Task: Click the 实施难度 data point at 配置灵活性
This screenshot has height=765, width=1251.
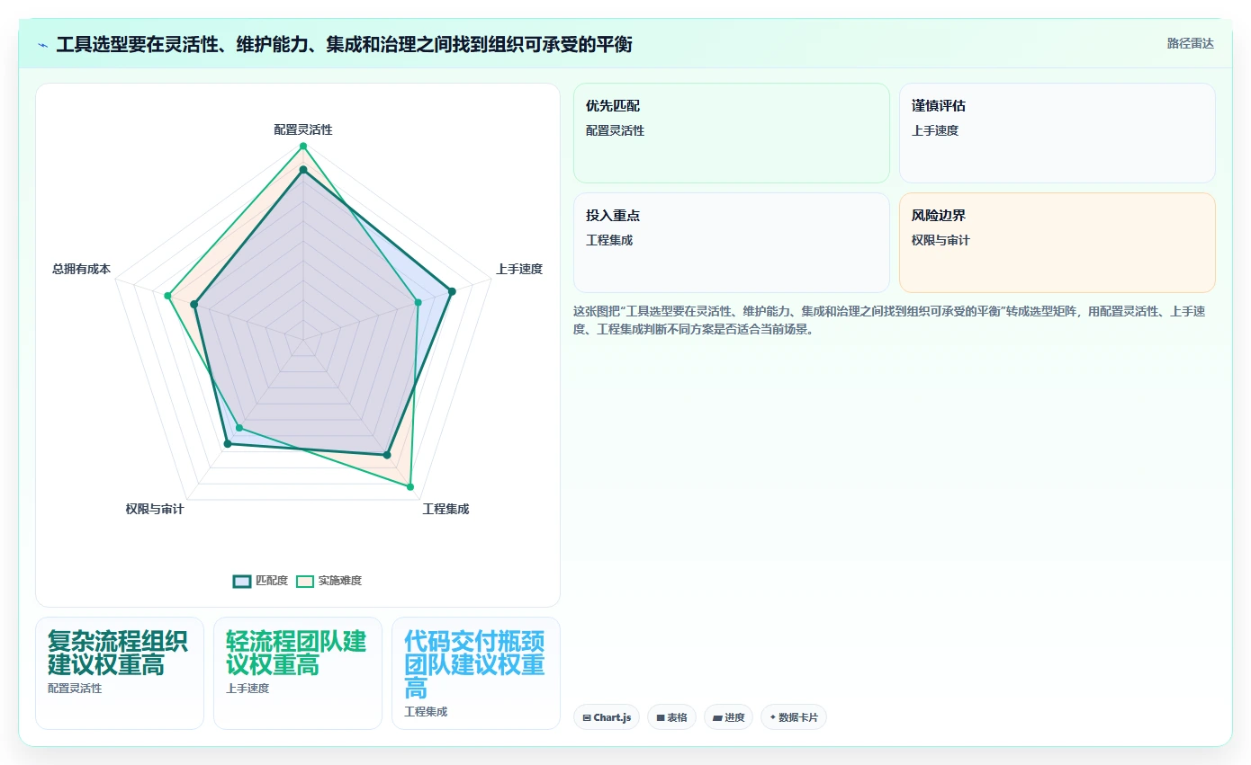Action: tap(303, 146)
